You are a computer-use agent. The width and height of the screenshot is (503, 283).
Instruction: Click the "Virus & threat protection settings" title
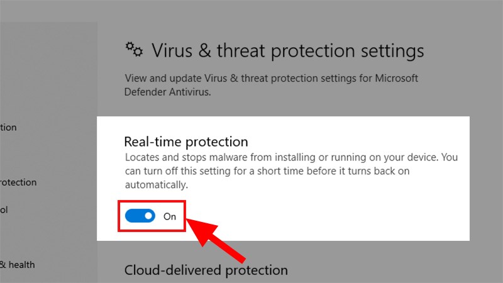click(288, 51)
